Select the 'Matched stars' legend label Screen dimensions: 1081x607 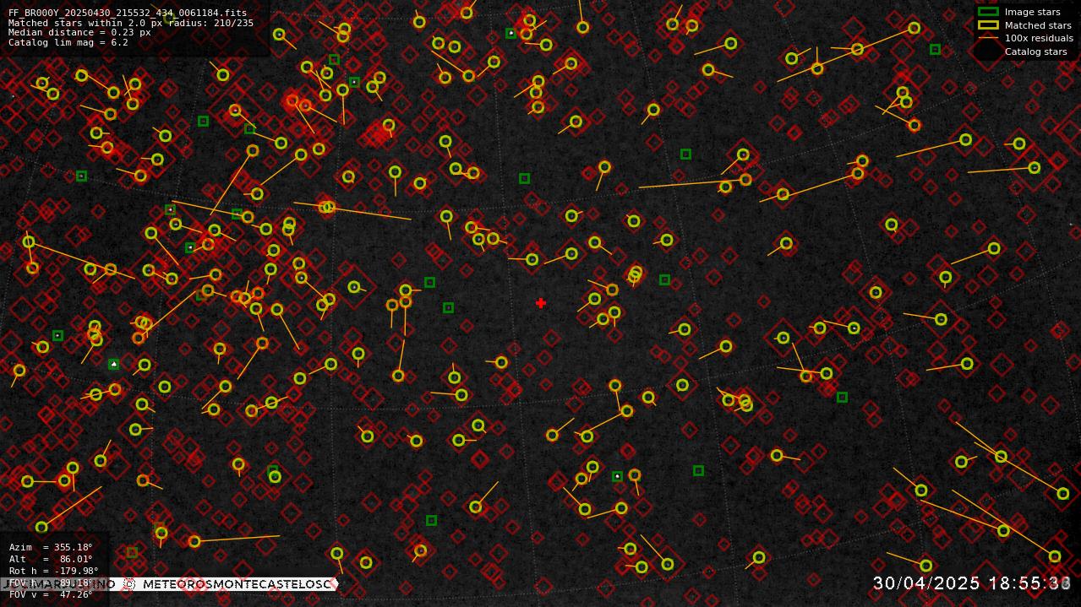(1038, 25)
